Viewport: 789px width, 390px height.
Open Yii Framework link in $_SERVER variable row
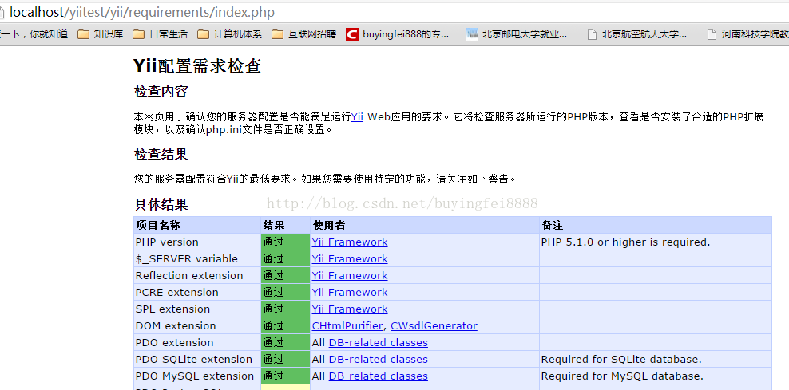350,259
